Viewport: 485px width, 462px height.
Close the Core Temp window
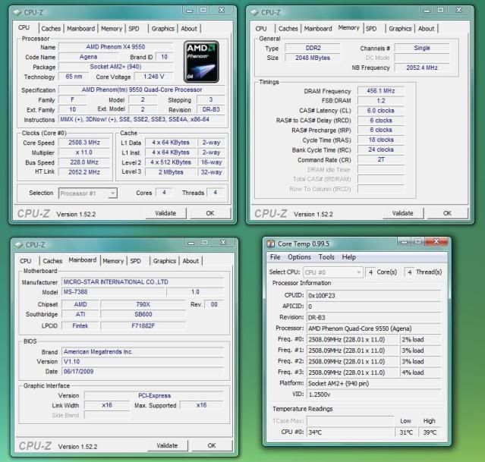tap(436, 241)
